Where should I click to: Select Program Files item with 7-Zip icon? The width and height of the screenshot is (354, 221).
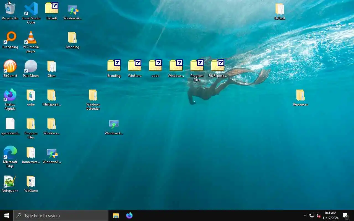pyautogui.click(x=197, y=70)
